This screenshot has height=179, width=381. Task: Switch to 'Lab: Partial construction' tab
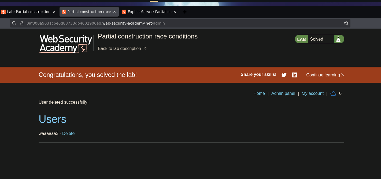point(29,12)
